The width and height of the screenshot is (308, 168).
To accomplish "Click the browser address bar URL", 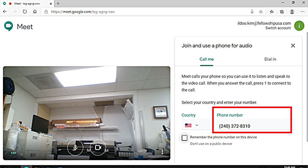I will click(83, 12).
